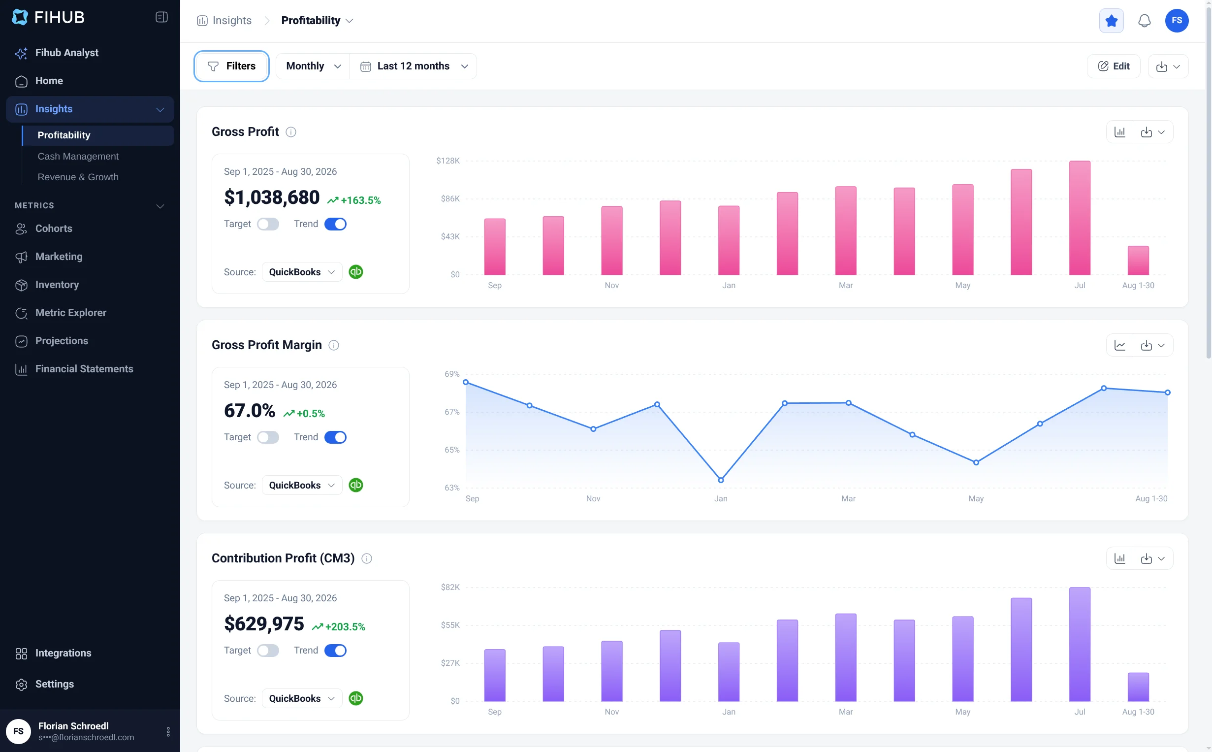Switch Gross Profit Margin chart type icon
The width and height of the screenshot is (1212, 752).
click(1119, 345)
